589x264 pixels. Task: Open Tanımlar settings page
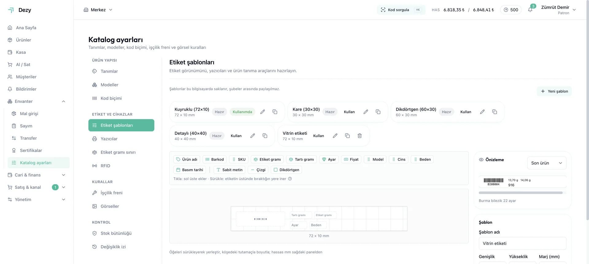121,71
